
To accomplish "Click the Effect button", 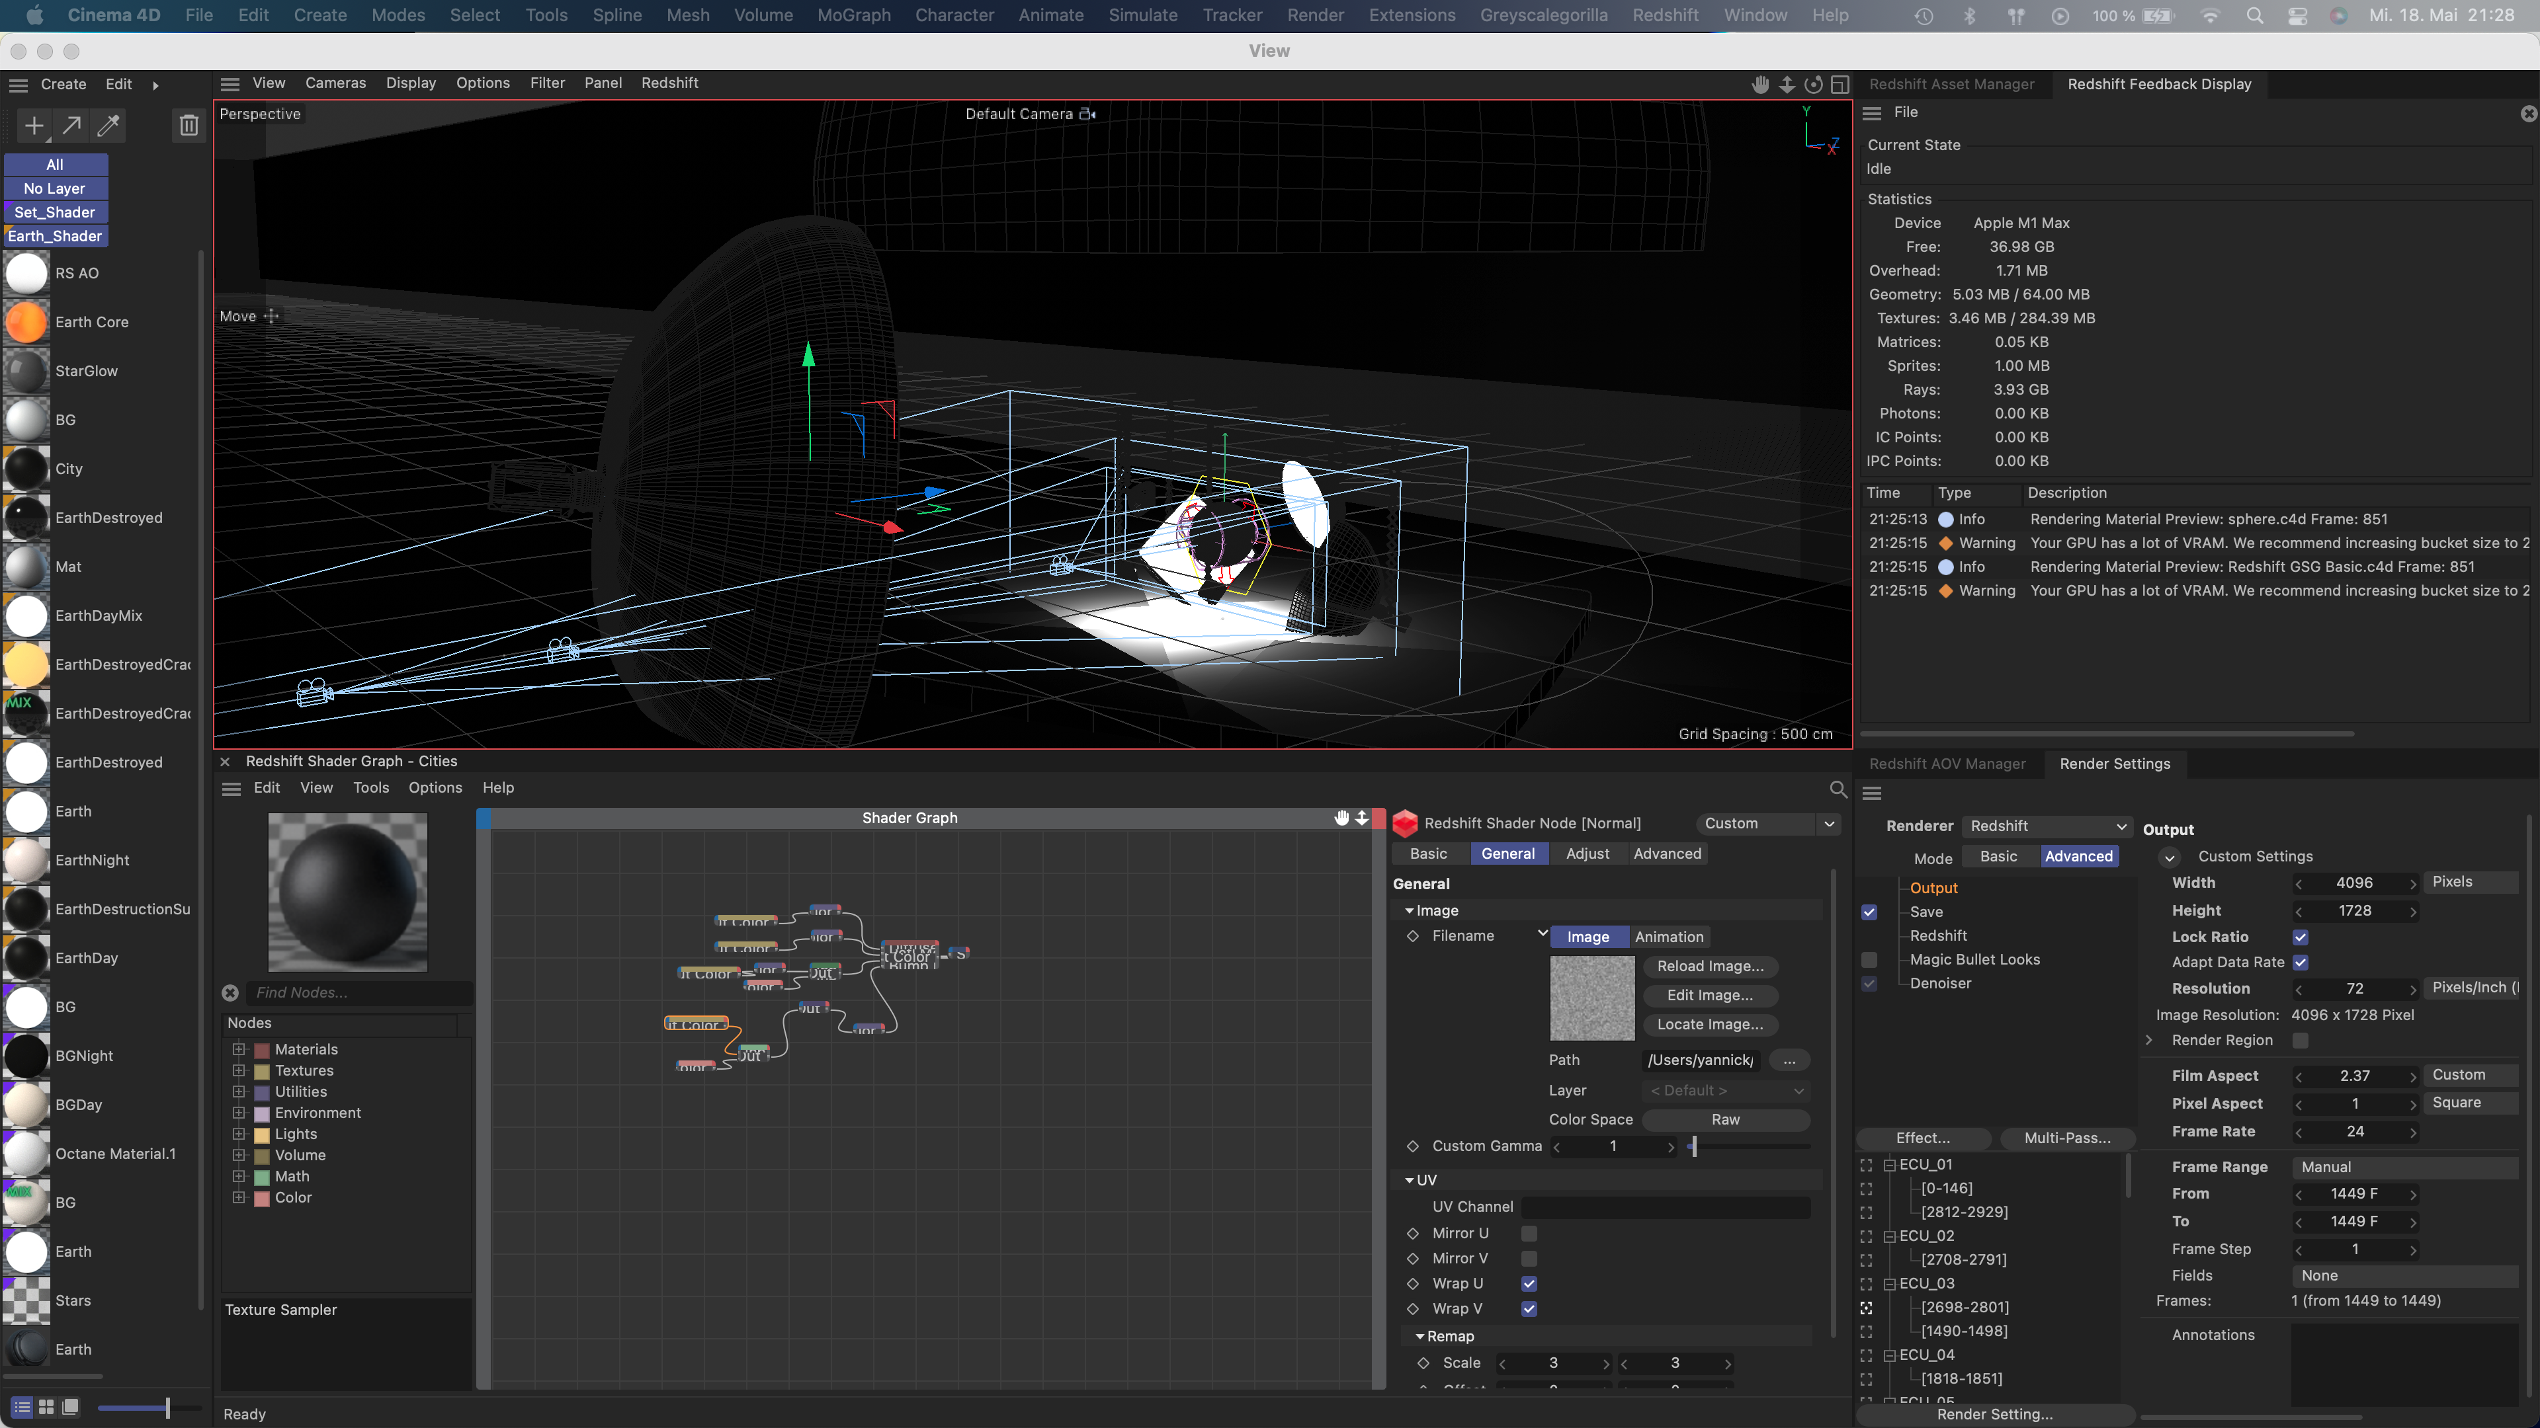I will (1924, 1138).
